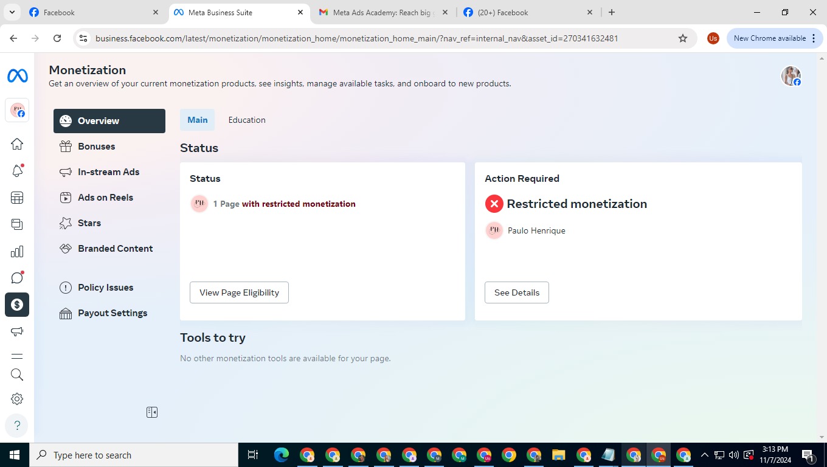Bookmark this page with star icon
Image resolution: width=827 pixels, height=467 pixels.
click(x=683, y=38)
